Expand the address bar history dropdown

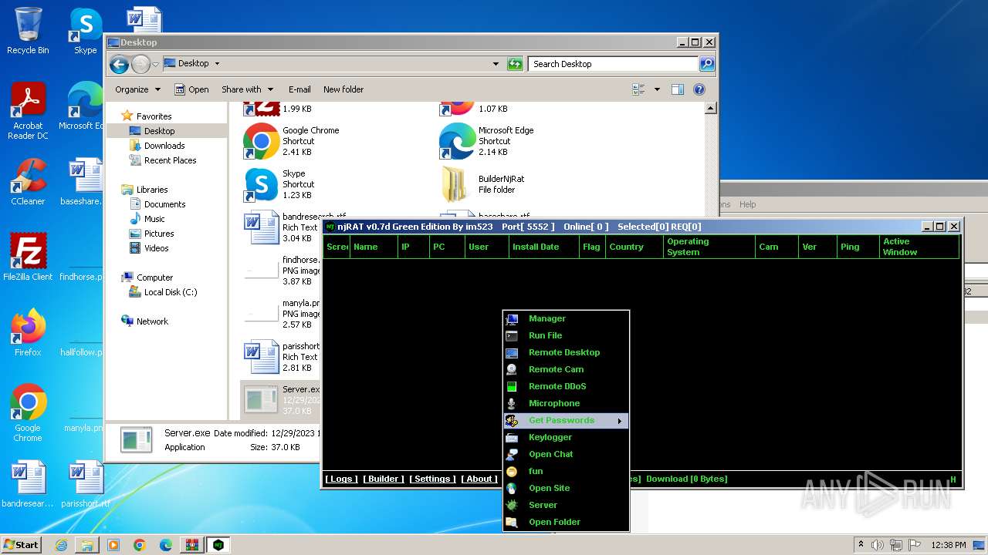496,64
